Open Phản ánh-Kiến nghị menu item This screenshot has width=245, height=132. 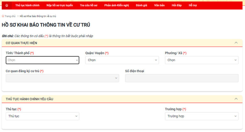(116, 5)
